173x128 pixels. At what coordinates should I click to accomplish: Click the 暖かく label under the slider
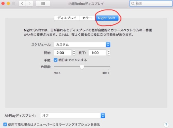106,73
